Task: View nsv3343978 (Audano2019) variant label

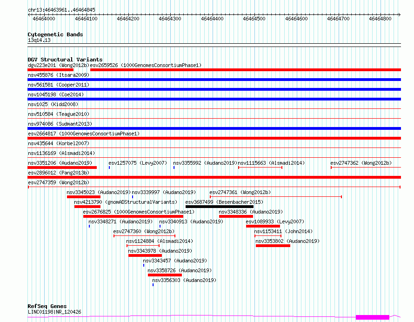Action: tap(160, 251)
